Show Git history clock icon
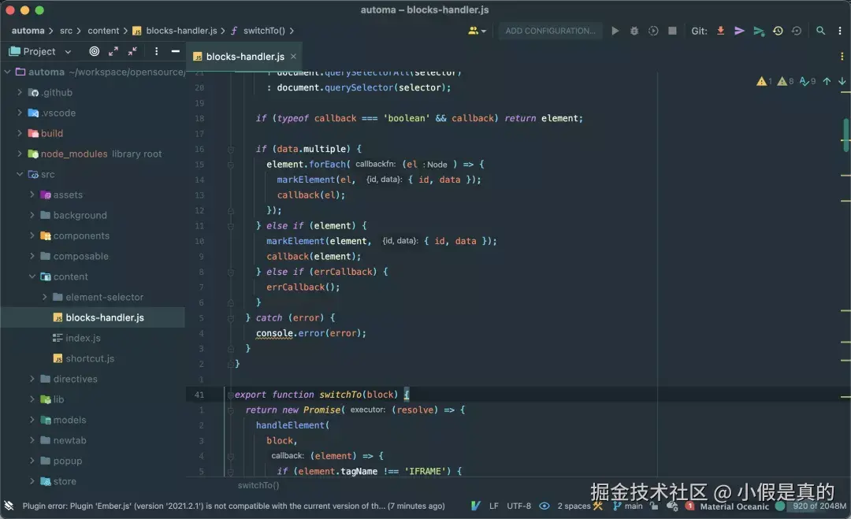Image resolution: width=851 pixels, height=519 pixels. pyautogui.click(x=778, y=31)
